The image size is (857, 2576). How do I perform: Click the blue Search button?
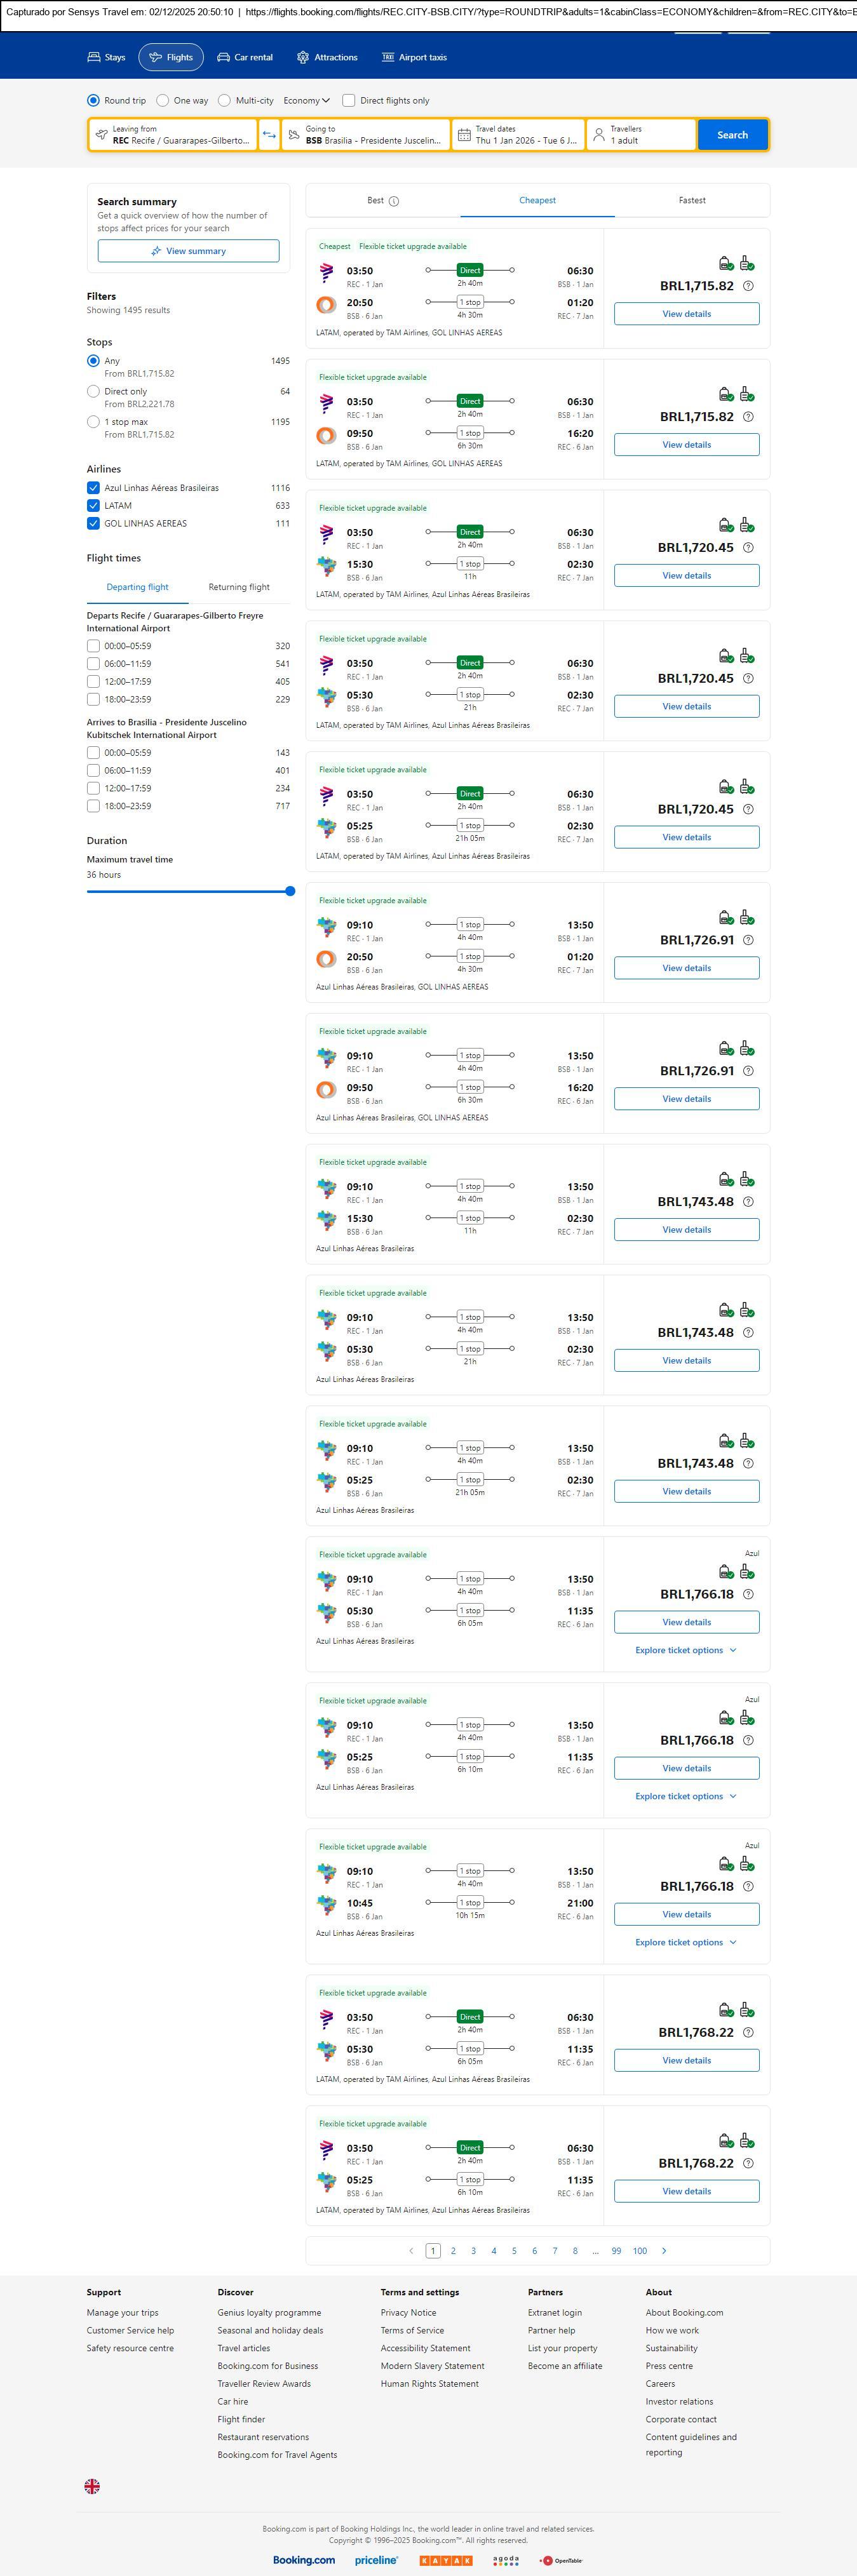732,135
